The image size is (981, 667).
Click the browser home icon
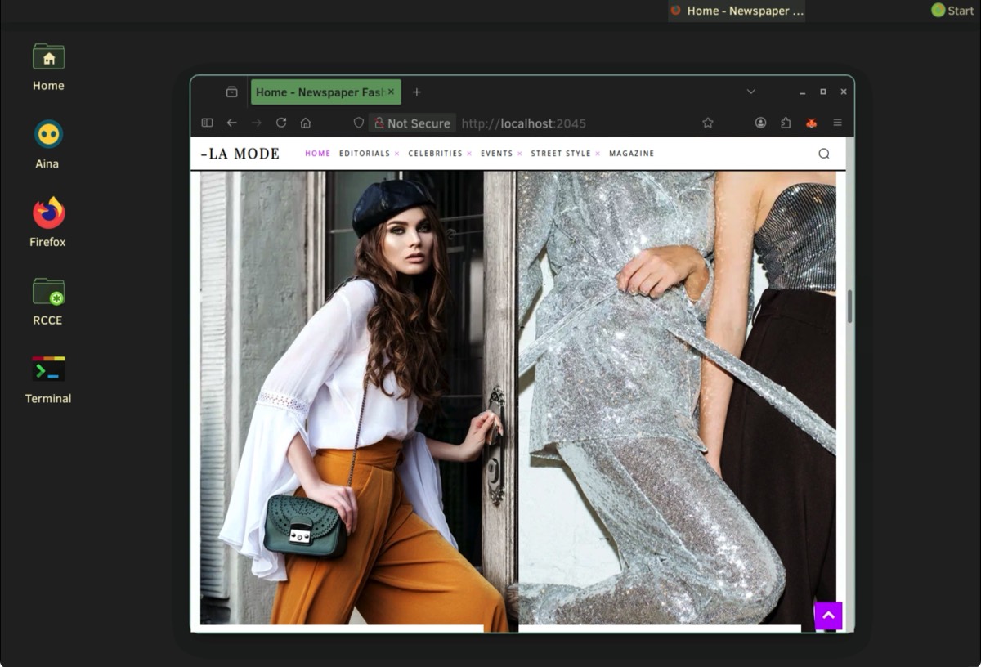tap(306, 123)
